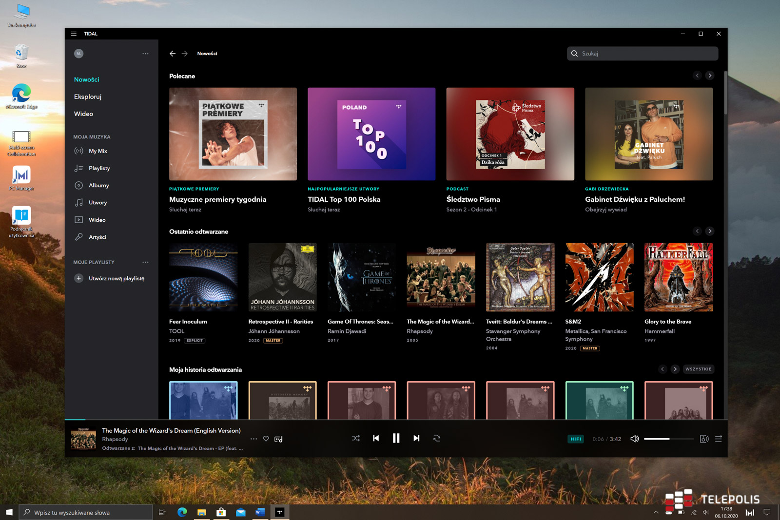The height and width of the screenshot is (520, 780).
Task: Go to the previous track
Action: (x=376, y=438)
